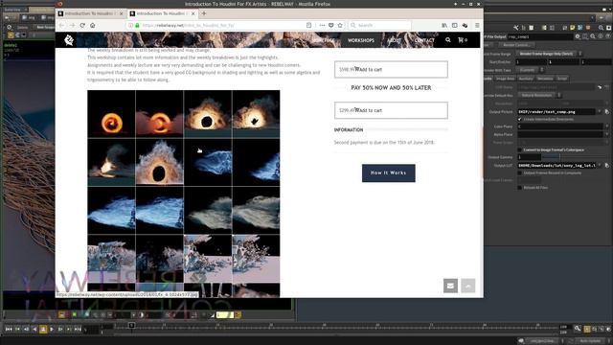Click the How It Works button

pos(389,172)
